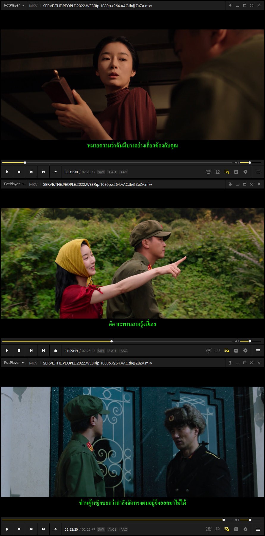Viewport: 265px width, 536px height.
Task: Open the playlist panel in 02:22:20 player
Action: (x=227, y=529)
